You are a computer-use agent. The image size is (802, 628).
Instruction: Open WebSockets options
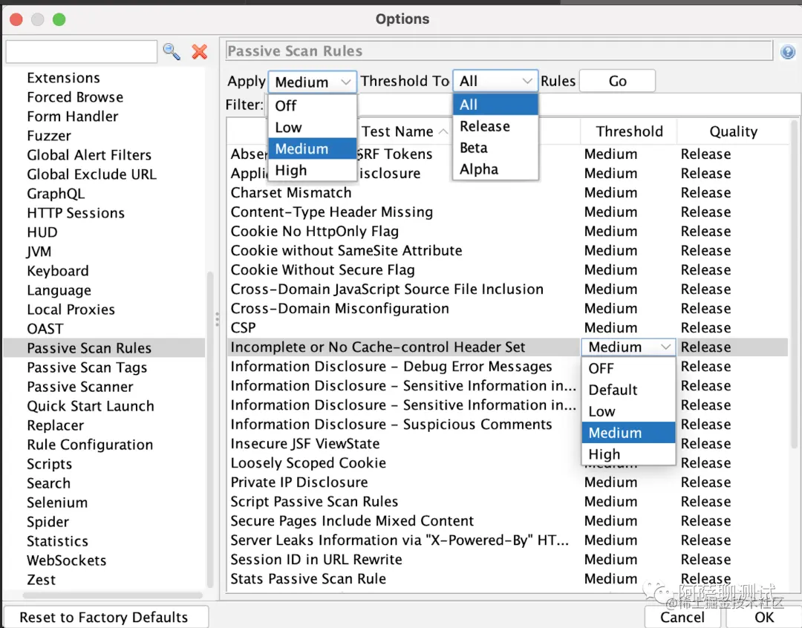click(x=67, y=560)
